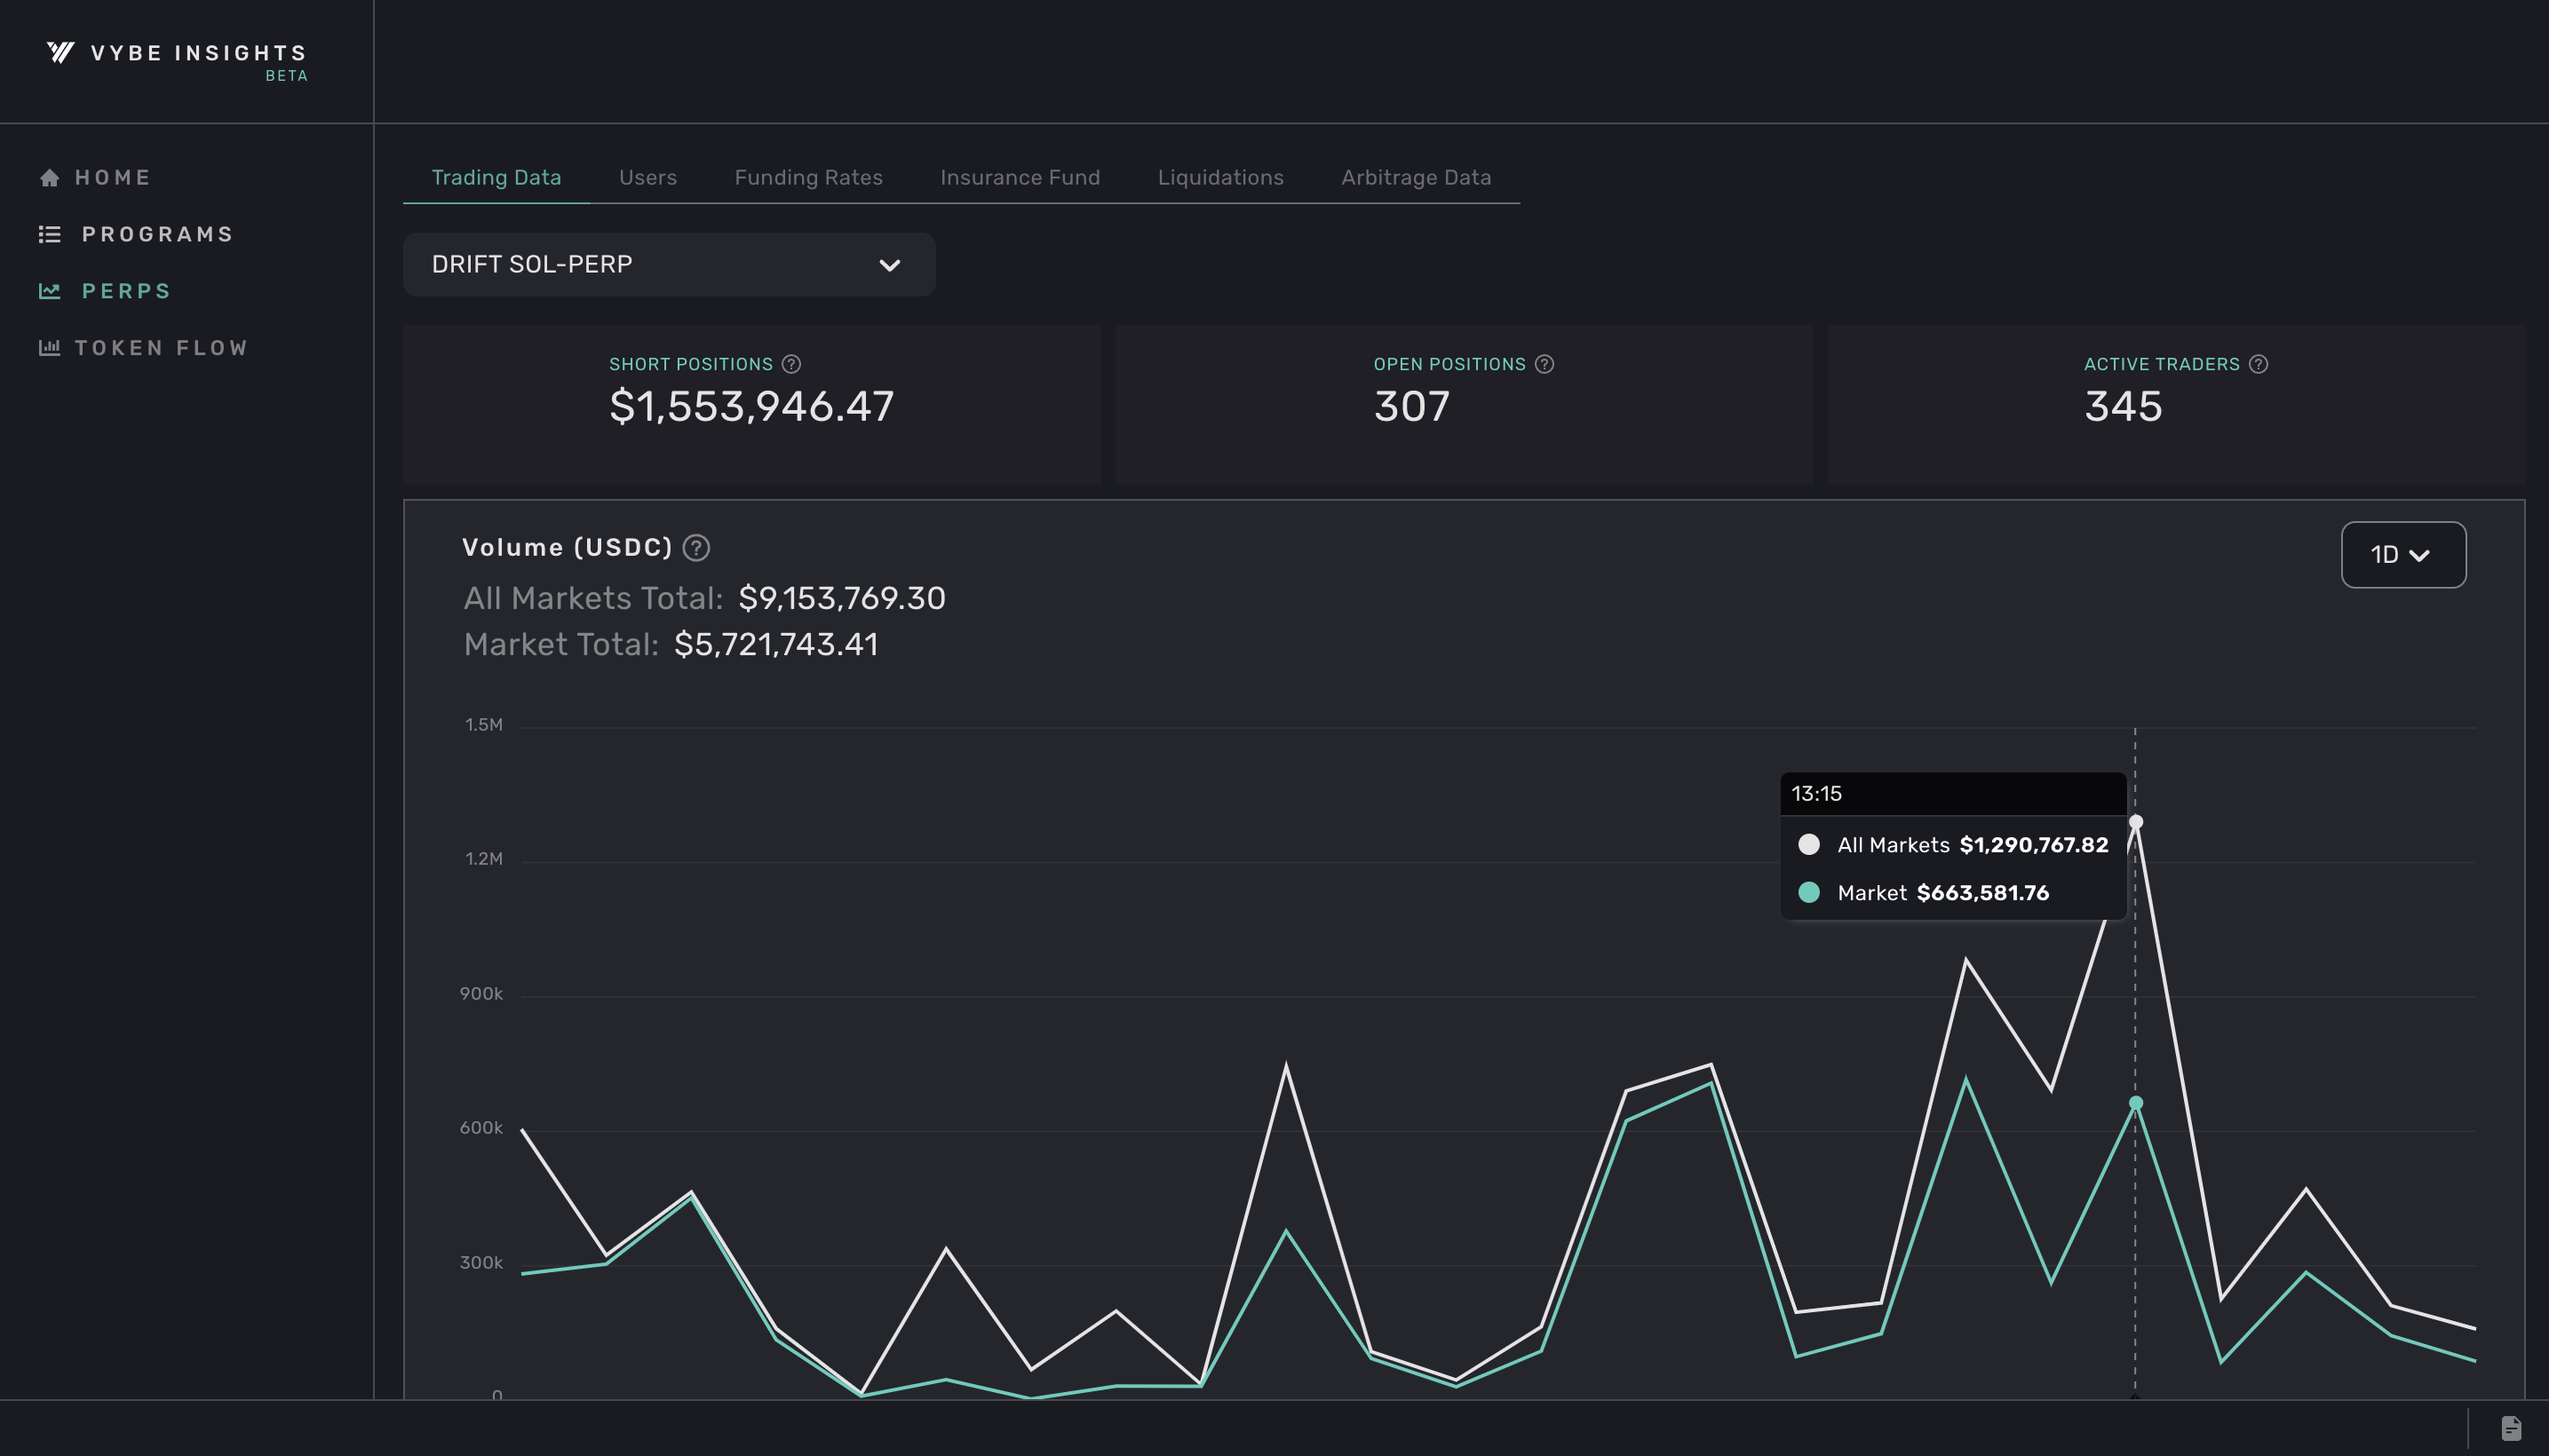This screenshot has height=1456, width=2549.
Task: Switch to the Funding Rates tab
Action: coord(808,177)
